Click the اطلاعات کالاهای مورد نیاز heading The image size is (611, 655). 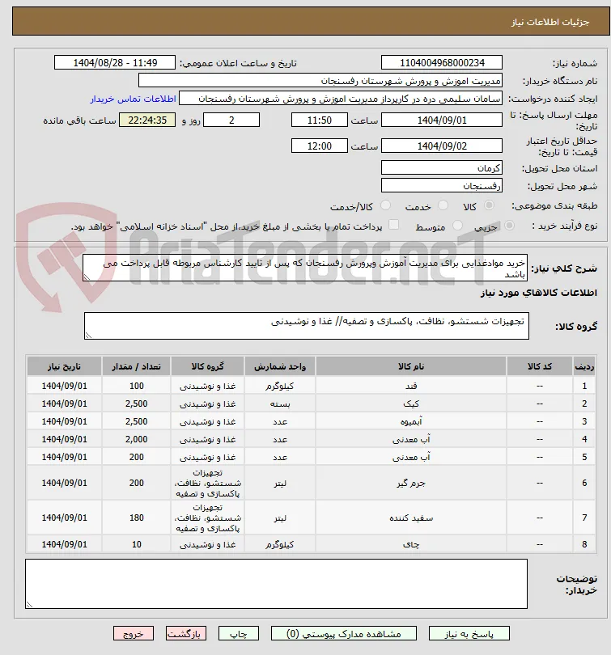pyautogui.click(x=539, y=293)
